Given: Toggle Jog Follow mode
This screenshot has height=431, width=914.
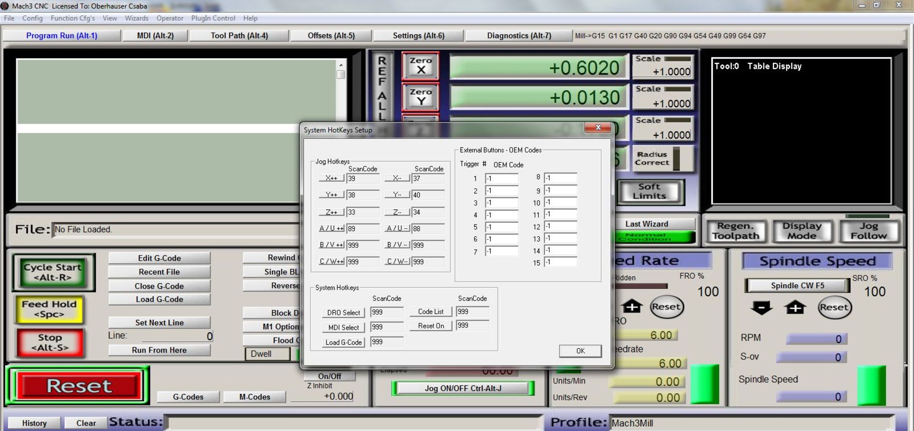Looking at the screenshot, I should point(869,231).
